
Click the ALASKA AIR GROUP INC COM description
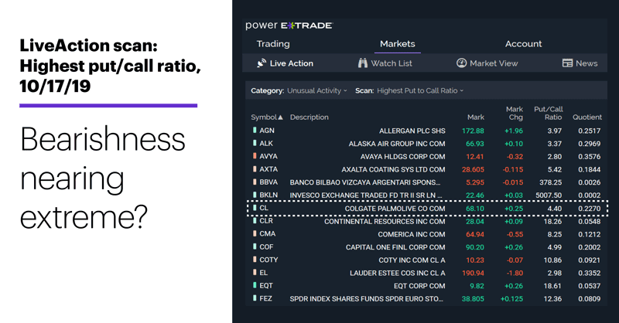click(397, 144)
